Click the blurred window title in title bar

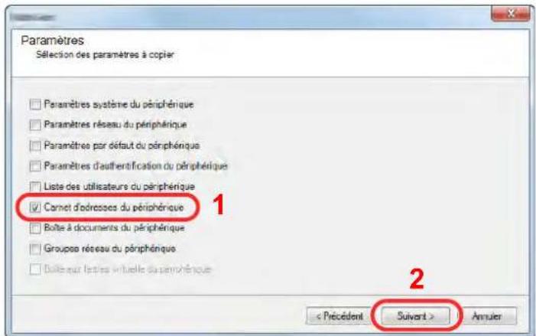pos(33,17)
